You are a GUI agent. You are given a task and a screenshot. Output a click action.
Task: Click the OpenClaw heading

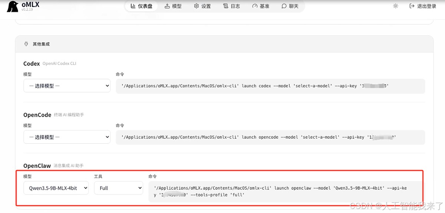click(37, 166)
